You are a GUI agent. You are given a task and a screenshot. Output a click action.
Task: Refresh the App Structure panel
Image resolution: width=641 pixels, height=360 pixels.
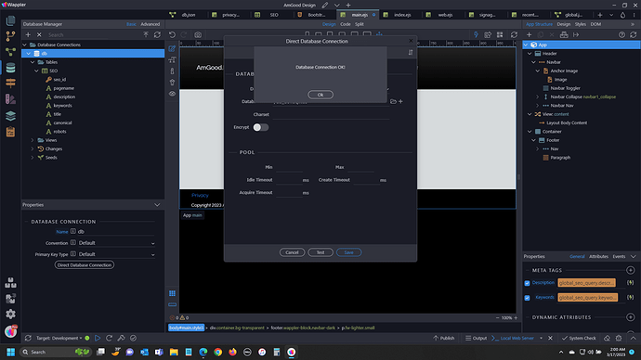click(634, 34)
